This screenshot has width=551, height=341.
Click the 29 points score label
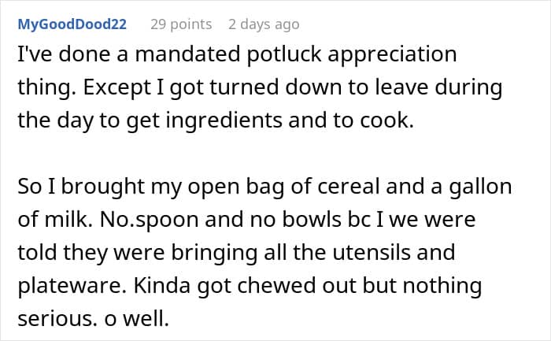181,24
